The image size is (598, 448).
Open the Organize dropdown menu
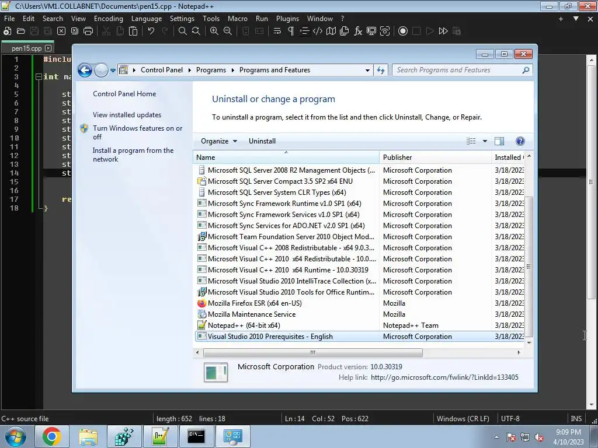(219, 141)
